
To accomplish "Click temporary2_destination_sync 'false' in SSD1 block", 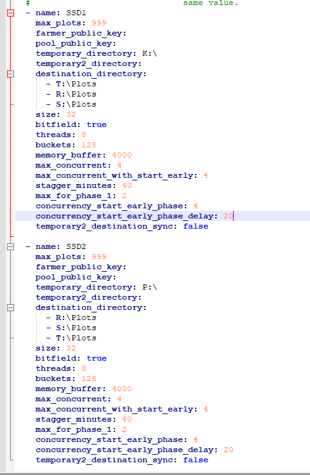I will click(196, 226).
